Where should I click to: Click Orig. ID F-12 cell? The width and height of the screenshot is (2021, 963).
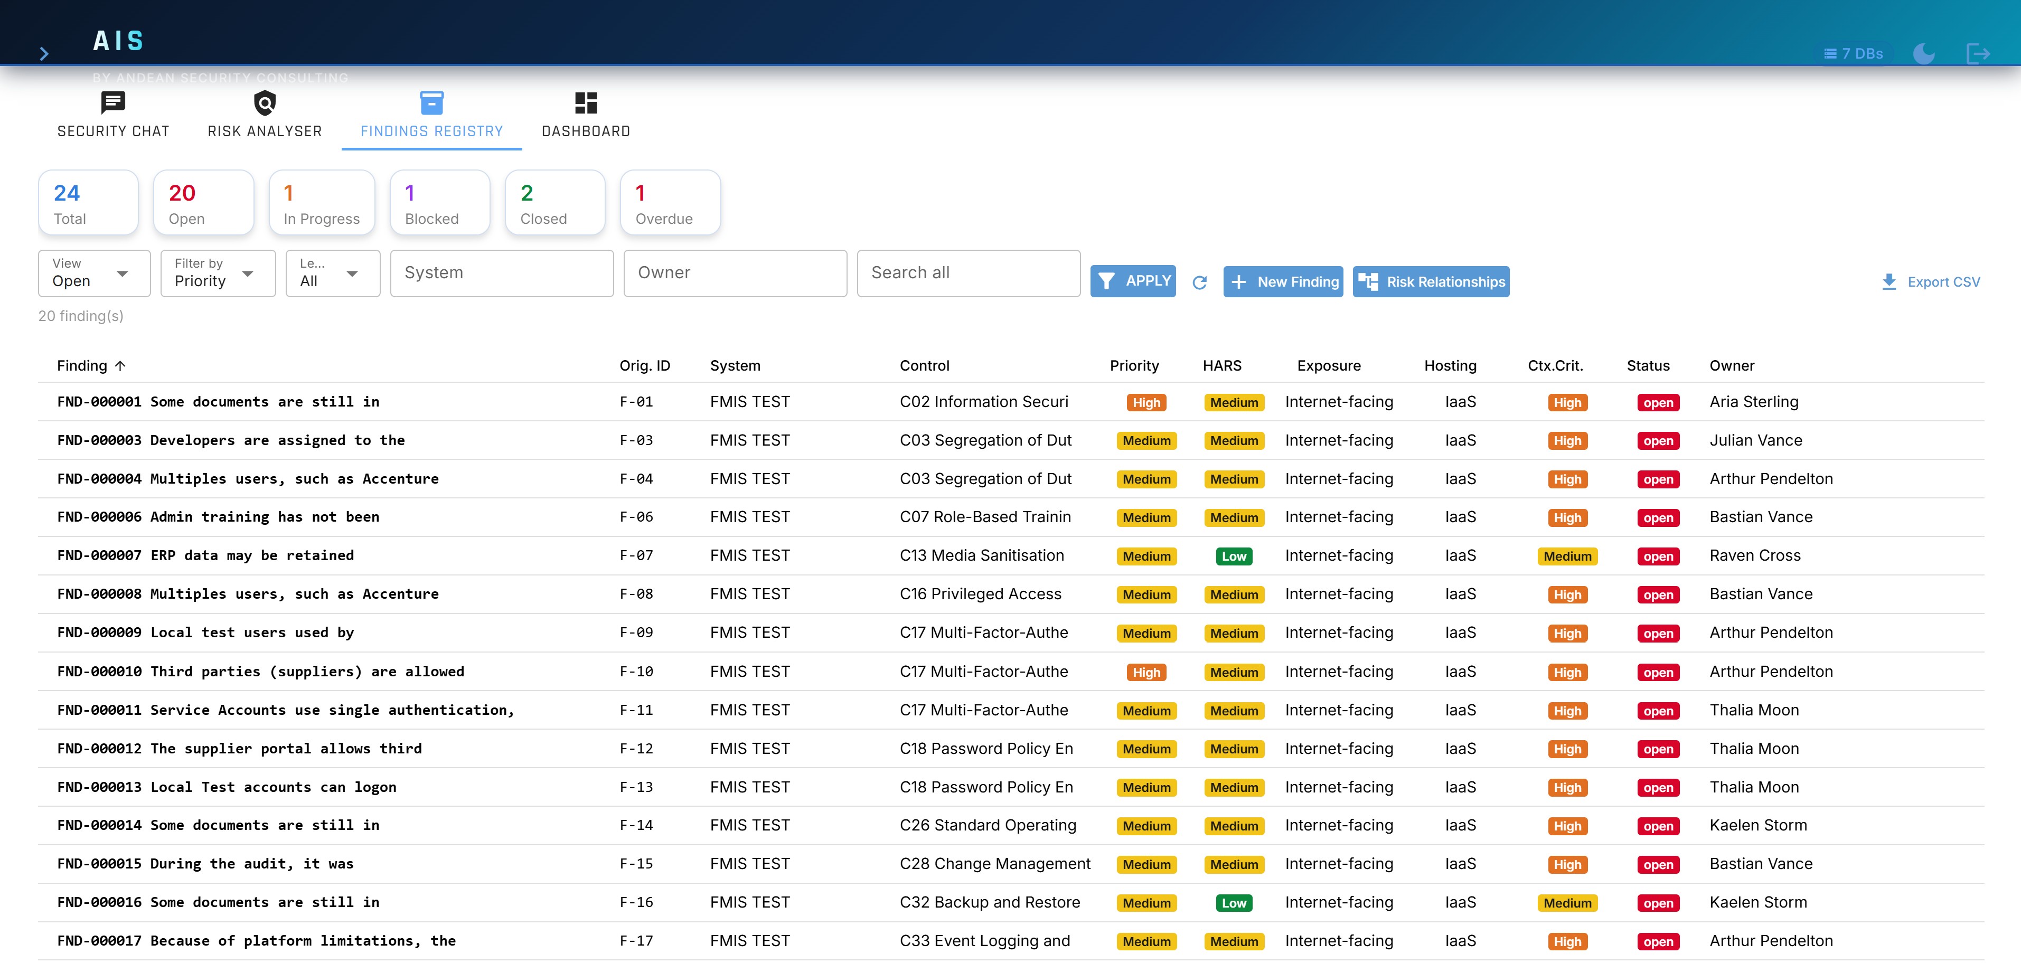tap(636, 748)
